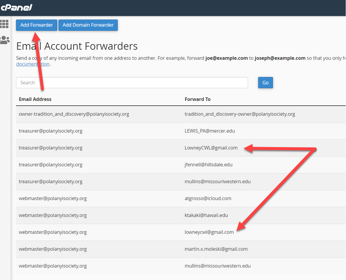The image size is (346, 280).
Task: Click the LowneyCWL@gmail.com treasurer forward address
Action: click(211, 148)
